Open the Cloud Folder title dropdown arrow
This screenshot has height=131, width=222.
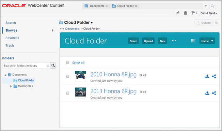(92, 23)
